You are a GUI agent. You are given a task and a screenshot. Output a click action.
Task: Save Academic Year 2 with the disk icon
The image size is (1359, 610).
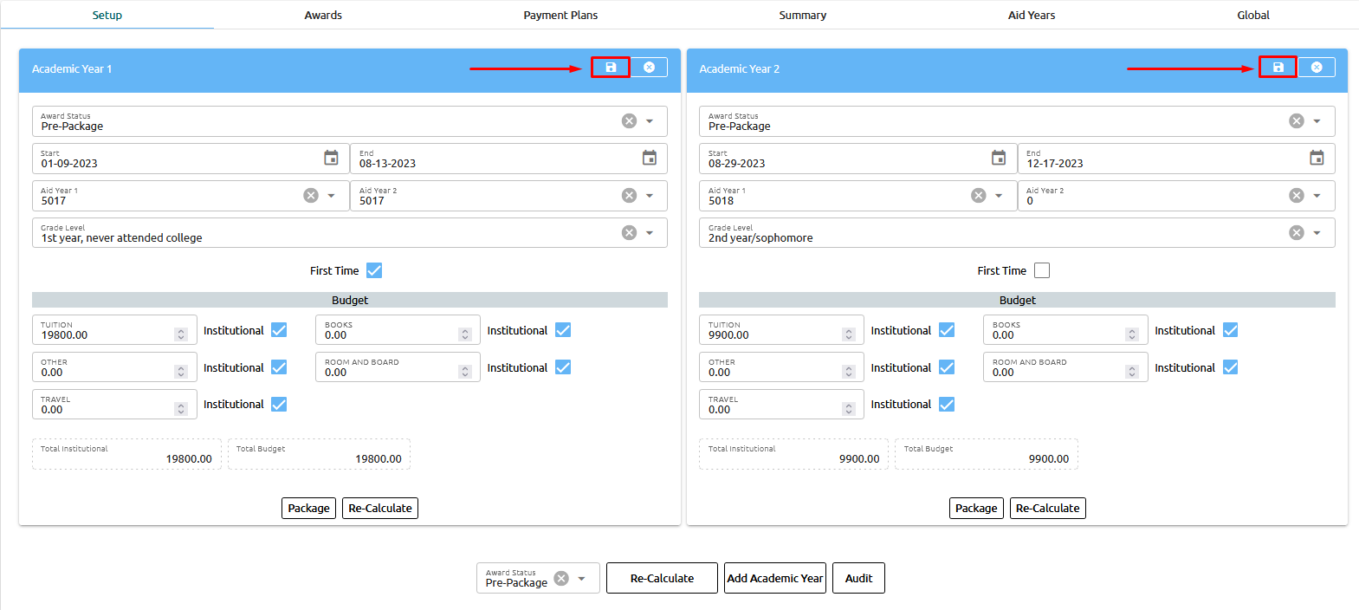pos(1278,68)
